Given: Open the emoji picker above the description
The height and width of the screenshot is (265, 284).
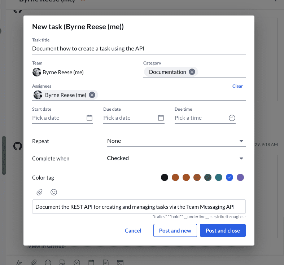Looking at the screenshot, I should point(54,192).
